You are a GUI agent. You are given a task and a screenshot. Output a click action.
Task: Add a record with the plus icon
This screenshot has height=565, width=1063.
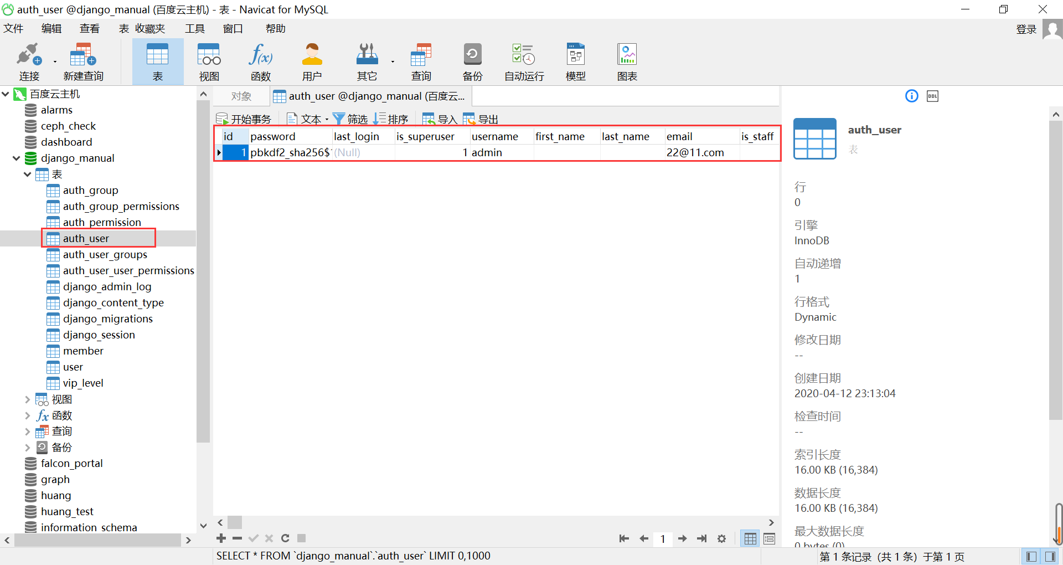[221, 538]
